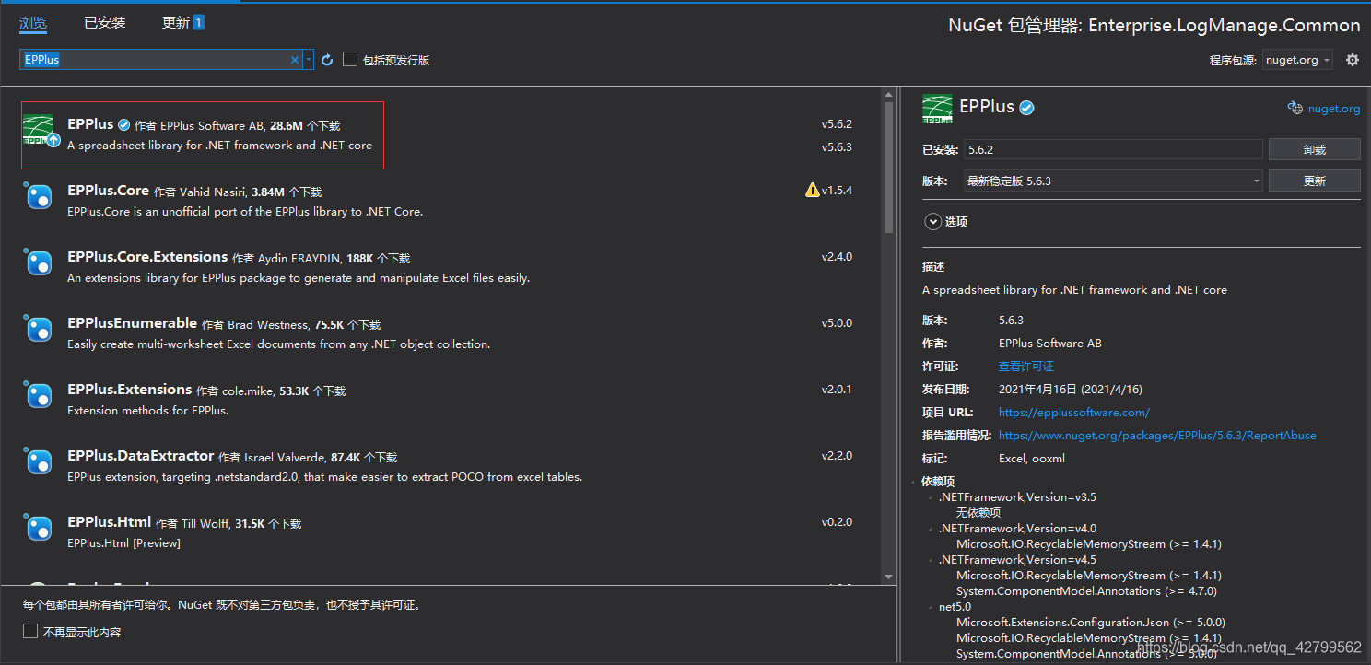Collapse .NETFramework,Version=v3.5 node
Viewport: 1371px width, 665px height.
[x=932, y=497]
